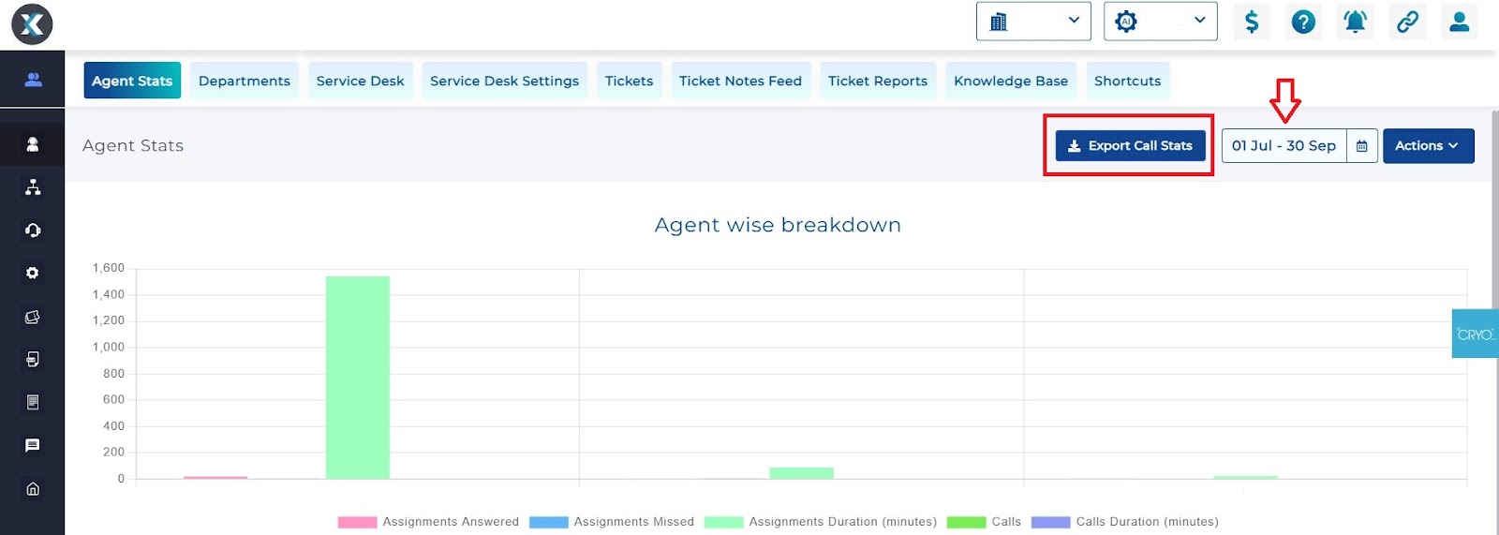Click the X logo at top left
The width and height of the screenshot is (1499, 535).
32,24
